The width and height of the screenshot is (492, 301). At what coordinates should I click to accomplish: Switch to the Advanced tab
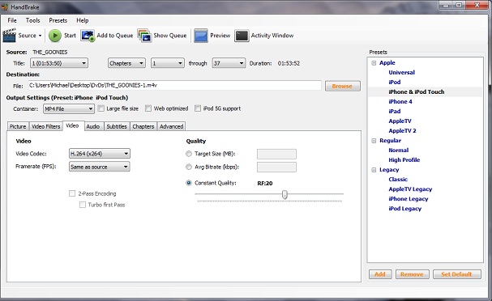171,126
